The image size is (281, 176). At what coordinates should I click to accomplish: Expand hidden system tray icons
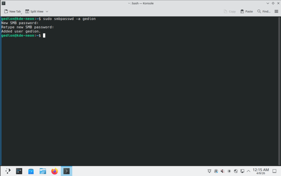[248, 171]
